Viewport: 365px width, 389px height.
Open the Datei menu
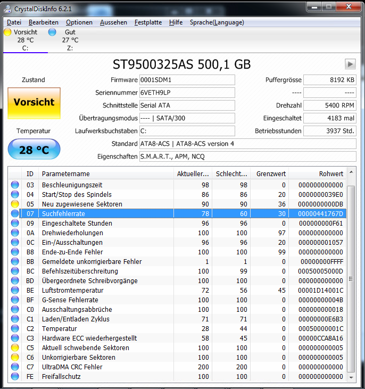coord(14,22)
